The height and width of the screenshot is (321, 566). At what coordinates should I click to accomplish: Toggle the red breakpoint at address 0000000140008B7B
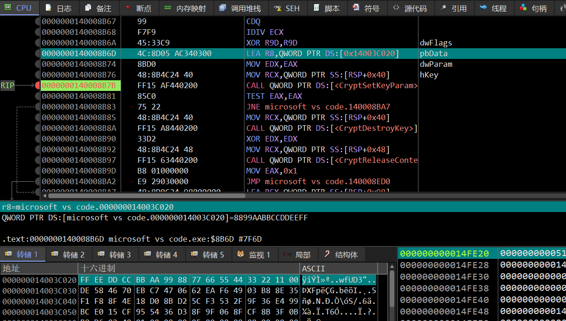38,85
